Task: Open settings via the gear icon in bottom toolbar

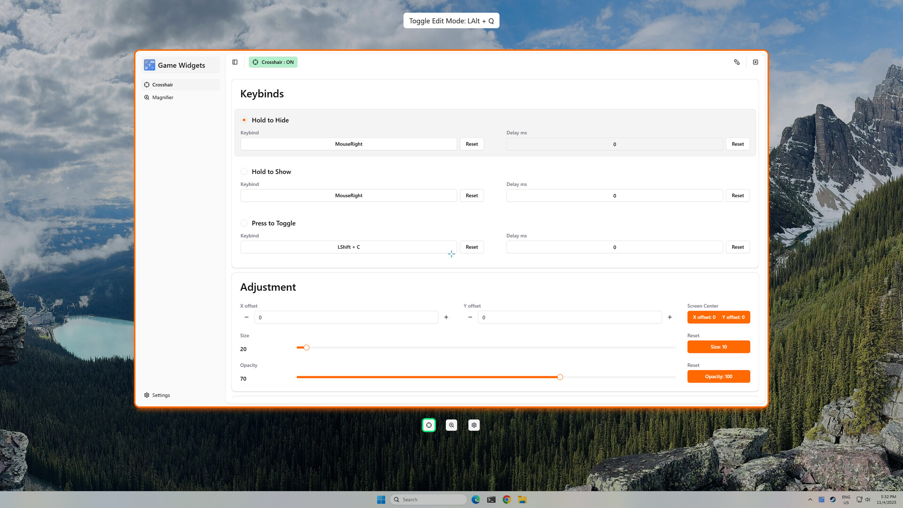Action: 474,425
